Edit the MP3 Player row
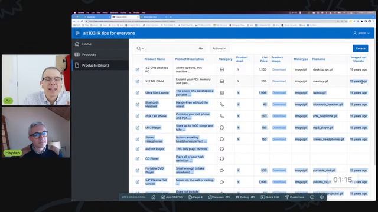Image resolution: width=378 pixels, height=212 pixels. click(138, 128)
